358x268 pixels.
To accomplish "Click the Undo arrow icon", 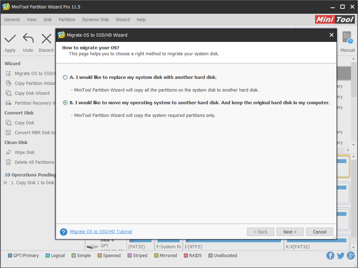I will tap(28, 38).
